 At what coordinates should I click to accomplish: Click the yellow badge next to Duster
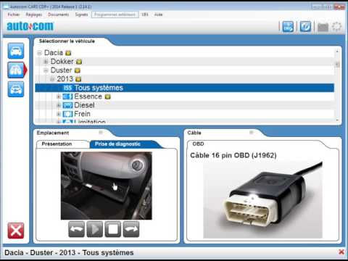point(78,70)
